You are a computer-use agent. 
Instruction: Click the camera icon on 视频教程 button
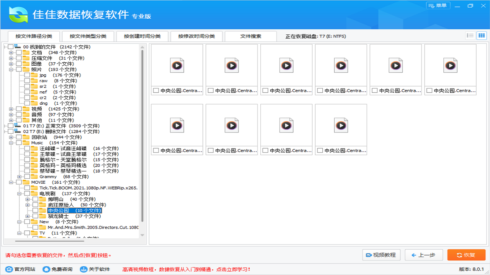(x=369, y=255)
